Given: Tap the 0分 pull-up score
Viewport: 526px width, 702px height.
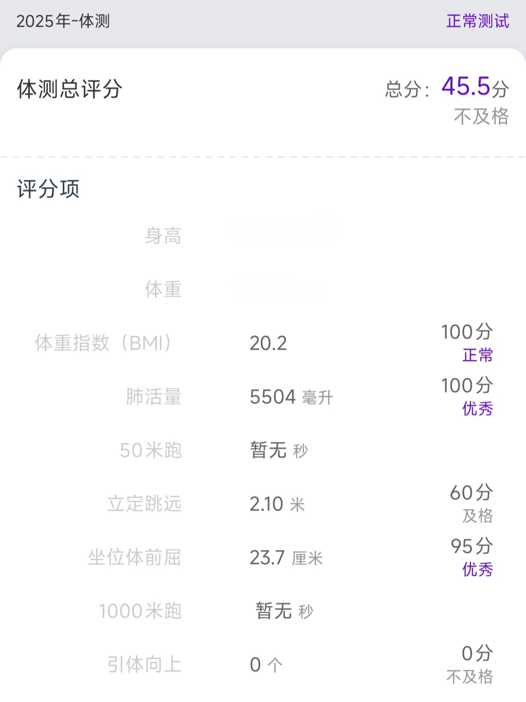Looking at the screenshot, I should [477, 653].
